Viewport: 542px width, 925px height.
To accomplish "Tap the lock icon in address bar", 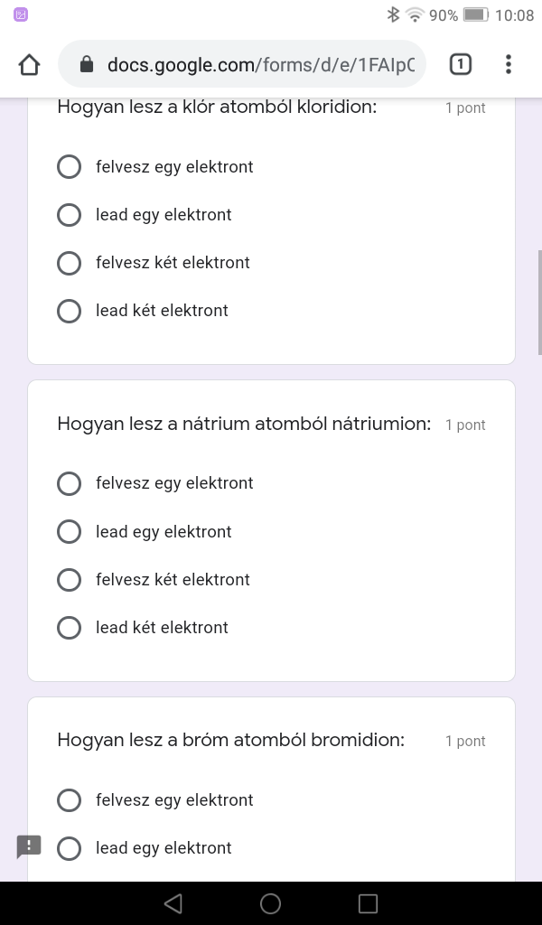I will click(x=87, y=64).
